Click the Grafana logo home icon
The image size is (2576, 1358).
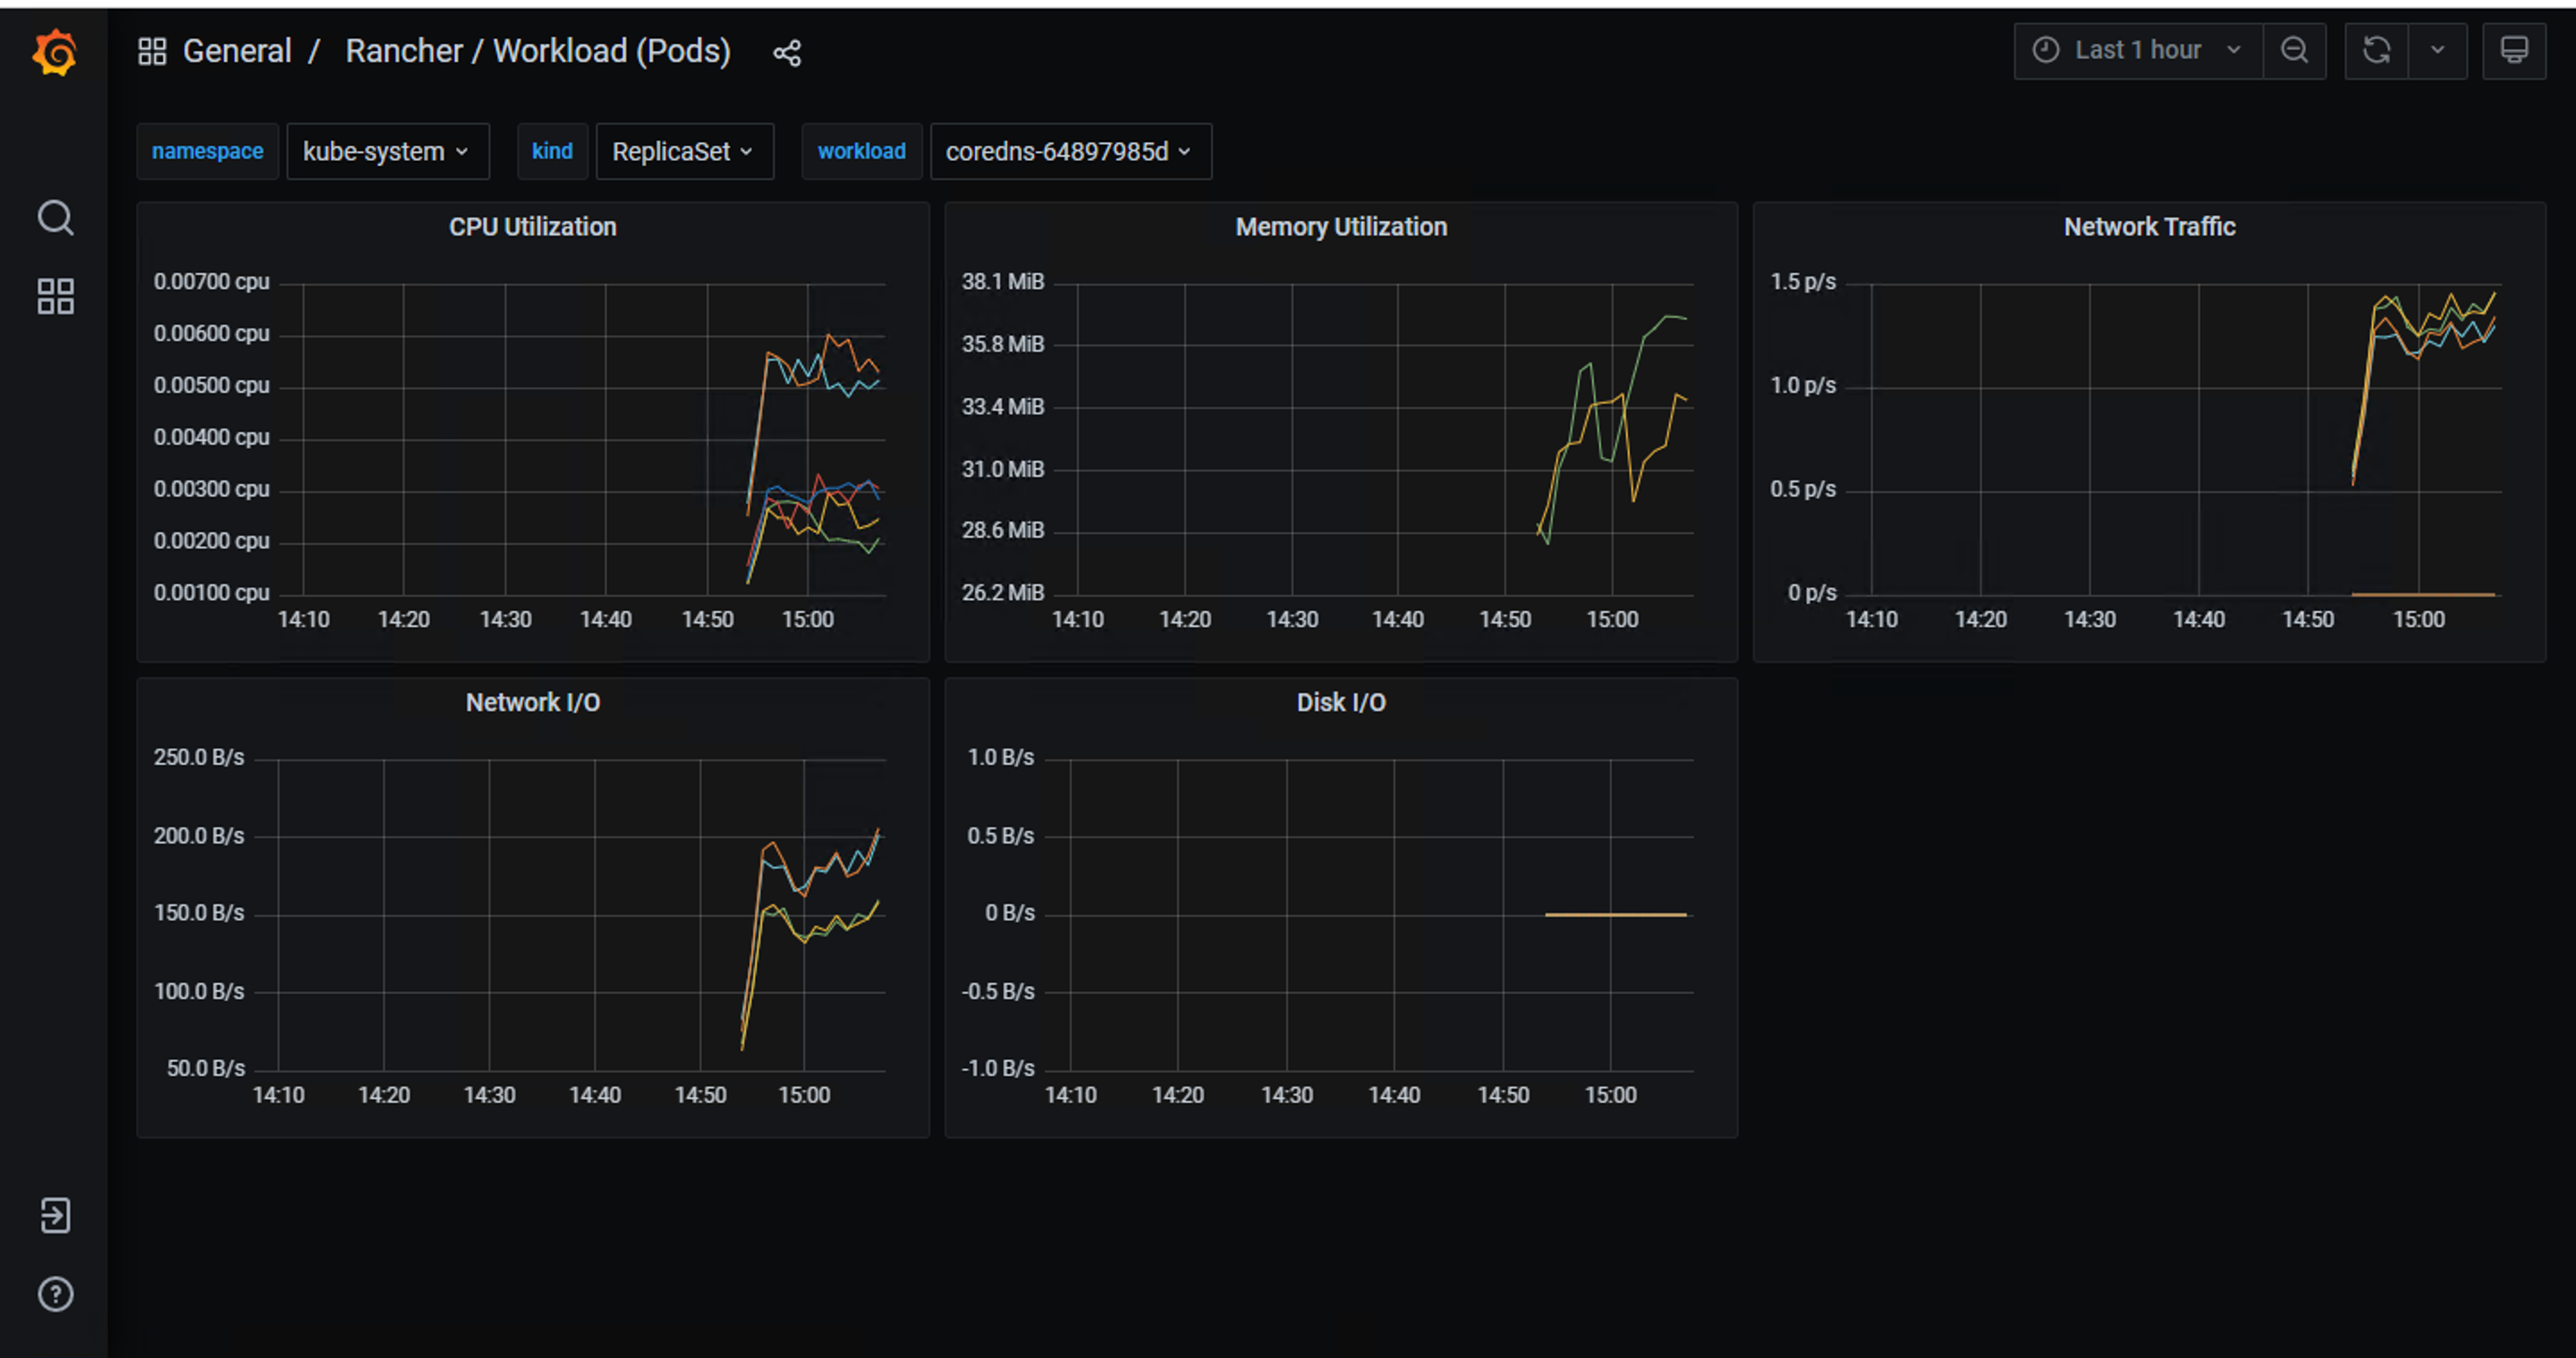55,52
